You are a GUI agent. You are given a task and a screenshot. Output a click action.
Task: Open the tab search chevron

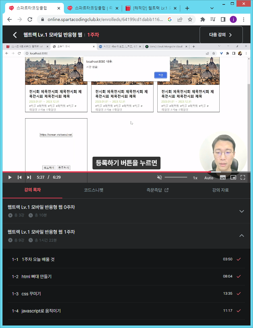pyautogui.click(x=212, y=8)
